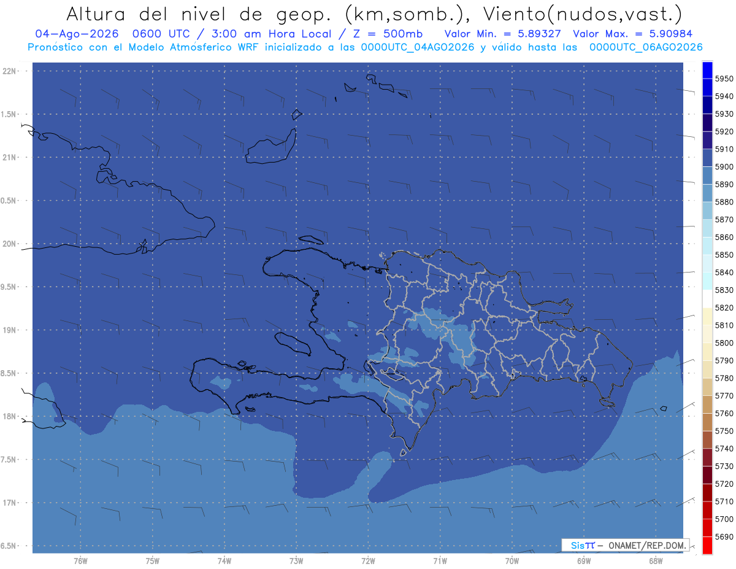736x569 pixels.
Task: Click the bright blue legend swatch above 5950
Action: (x=707, y=70)
